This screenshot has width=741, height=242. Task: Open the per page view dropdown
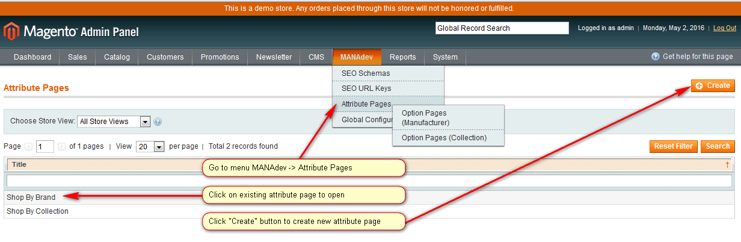(150, 146)
